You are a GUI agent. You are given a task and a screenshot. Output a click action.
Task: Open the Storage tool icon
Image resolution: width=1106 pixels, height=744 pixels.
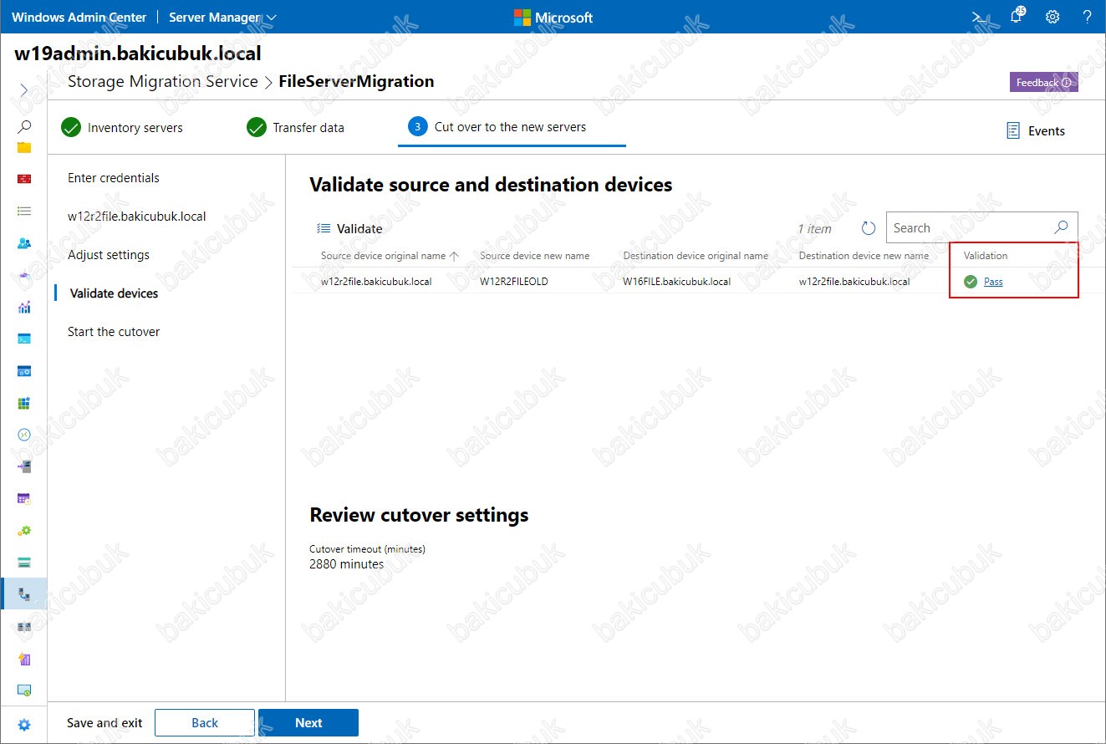(24, 562)
